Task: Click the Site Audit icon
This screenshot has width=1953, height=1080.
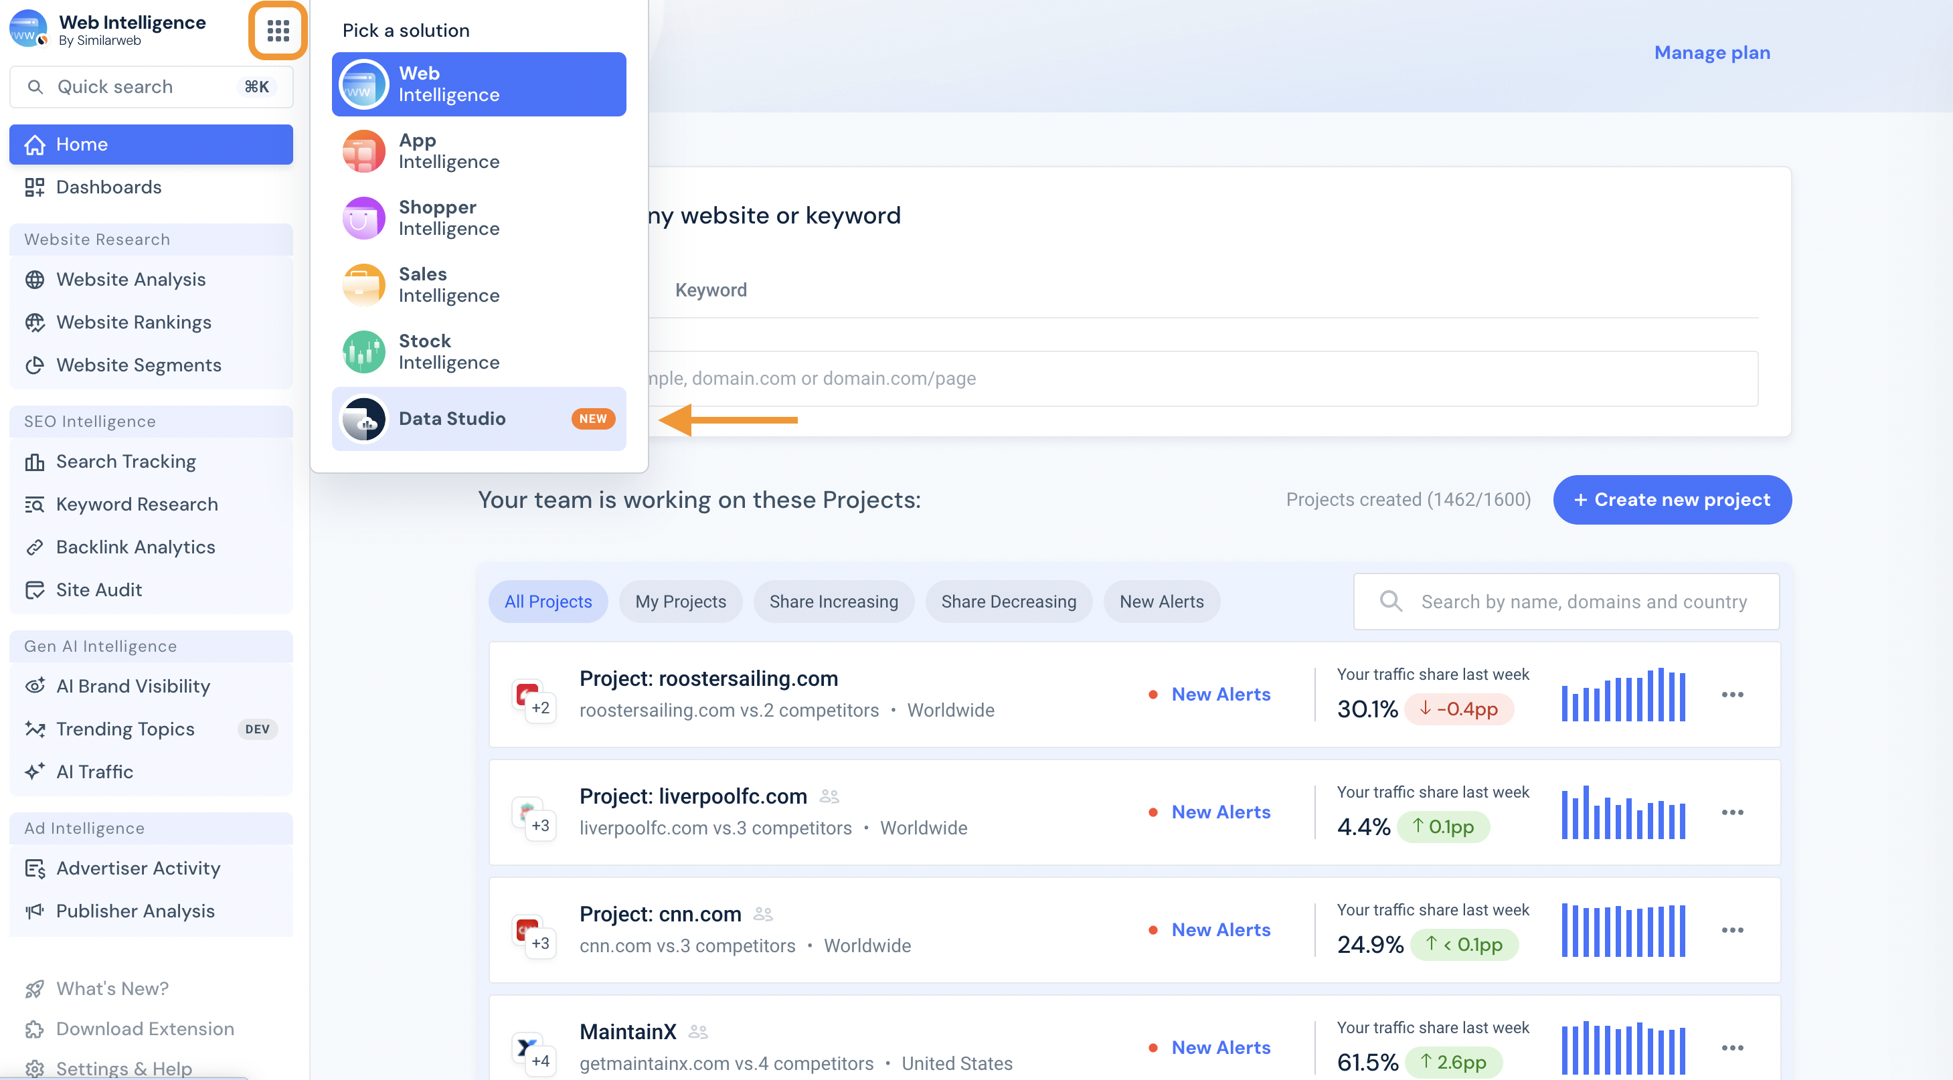Action: [35, 590]
